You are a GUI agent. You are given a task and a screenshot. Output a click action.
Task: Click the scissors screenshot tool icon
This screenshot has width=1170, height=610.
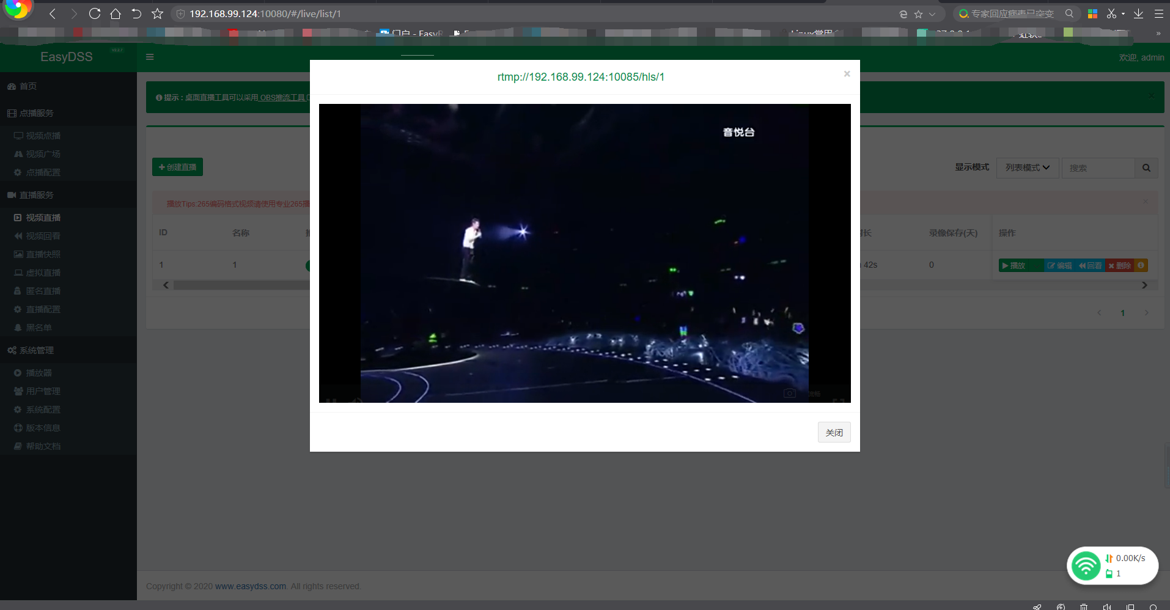pos(1111,13)
